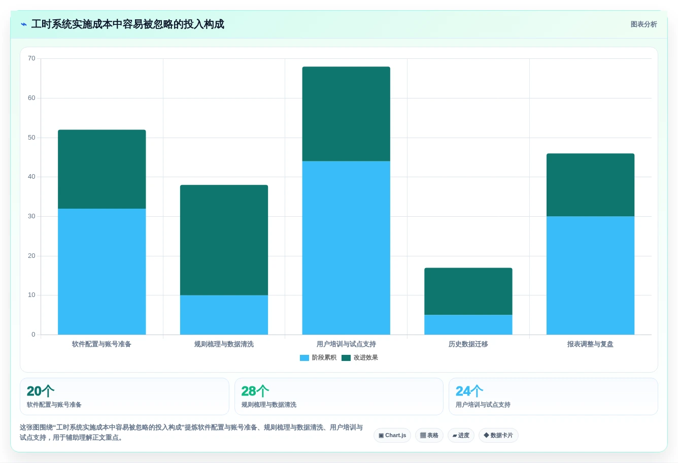Click the x-axis label 软件配置与账号准备
The image size is (678, 463).
[102, 344]
